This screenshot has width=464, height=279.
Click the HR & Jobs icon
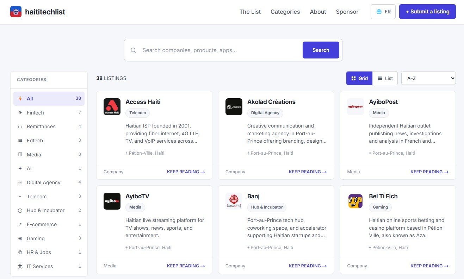pos(20,252)
